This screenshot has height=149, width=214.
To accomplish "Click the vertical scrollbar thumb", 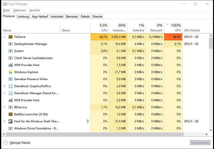I will click(x=211, y=43).
